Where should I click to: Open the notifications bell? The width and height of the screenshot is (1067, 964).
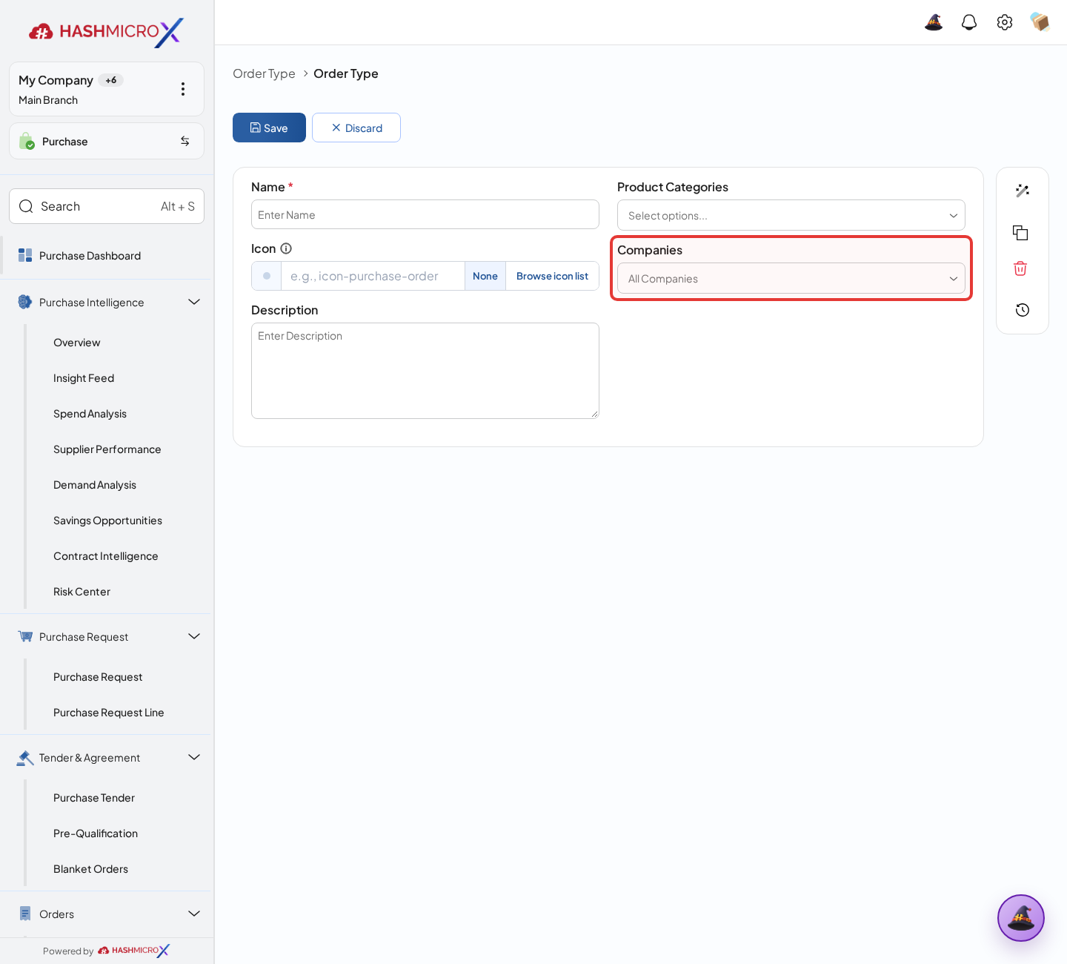point(969,22)
